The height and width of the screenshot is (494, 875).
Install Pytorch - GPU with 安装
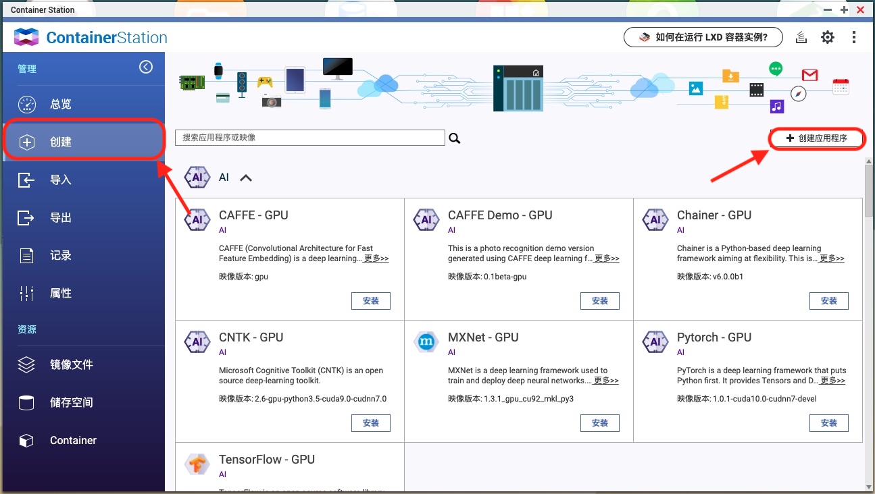(x=829, y=423)
